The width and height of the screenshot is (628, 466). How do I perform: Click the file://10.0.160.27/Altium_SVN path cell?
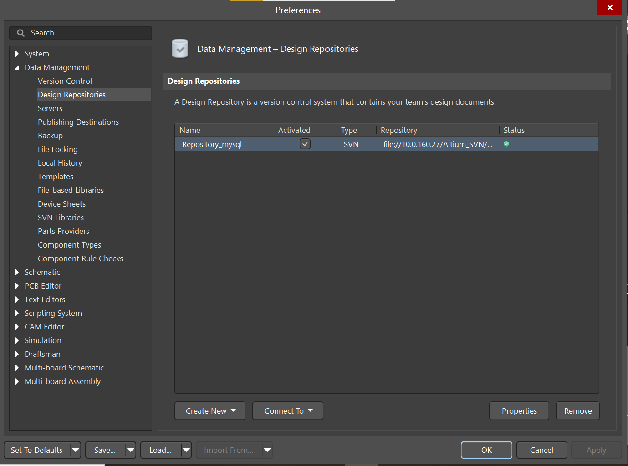[x=438, y=144]
